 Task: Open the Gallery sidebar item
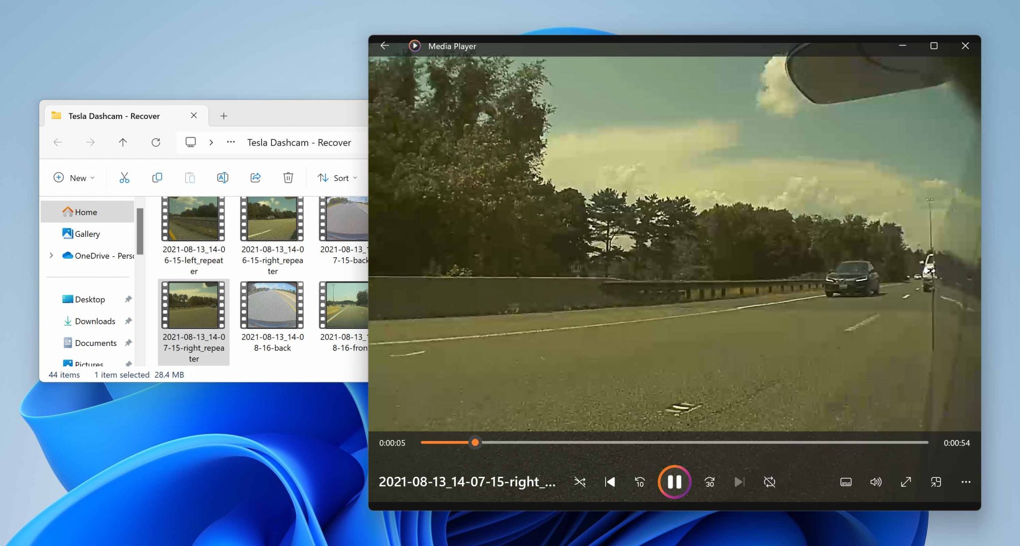tap(87, 233)
